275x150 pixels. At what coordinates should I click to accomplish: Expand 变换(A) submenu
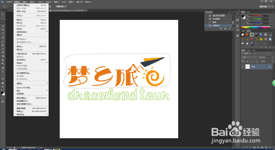click(31, 63)
